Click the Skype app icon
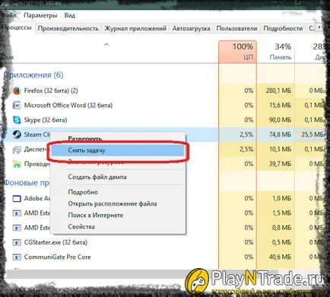Viewport: 330px width, 297px height. (17, 120)
